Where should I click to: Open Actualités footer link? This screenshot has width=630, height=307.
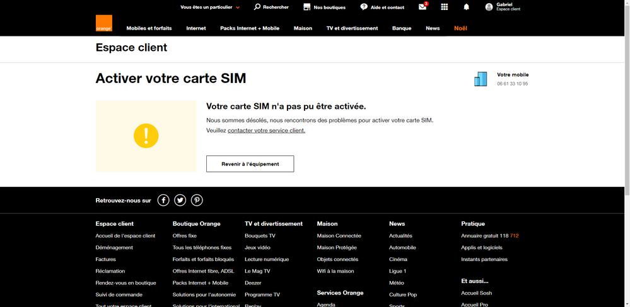(x=400, y=236)
